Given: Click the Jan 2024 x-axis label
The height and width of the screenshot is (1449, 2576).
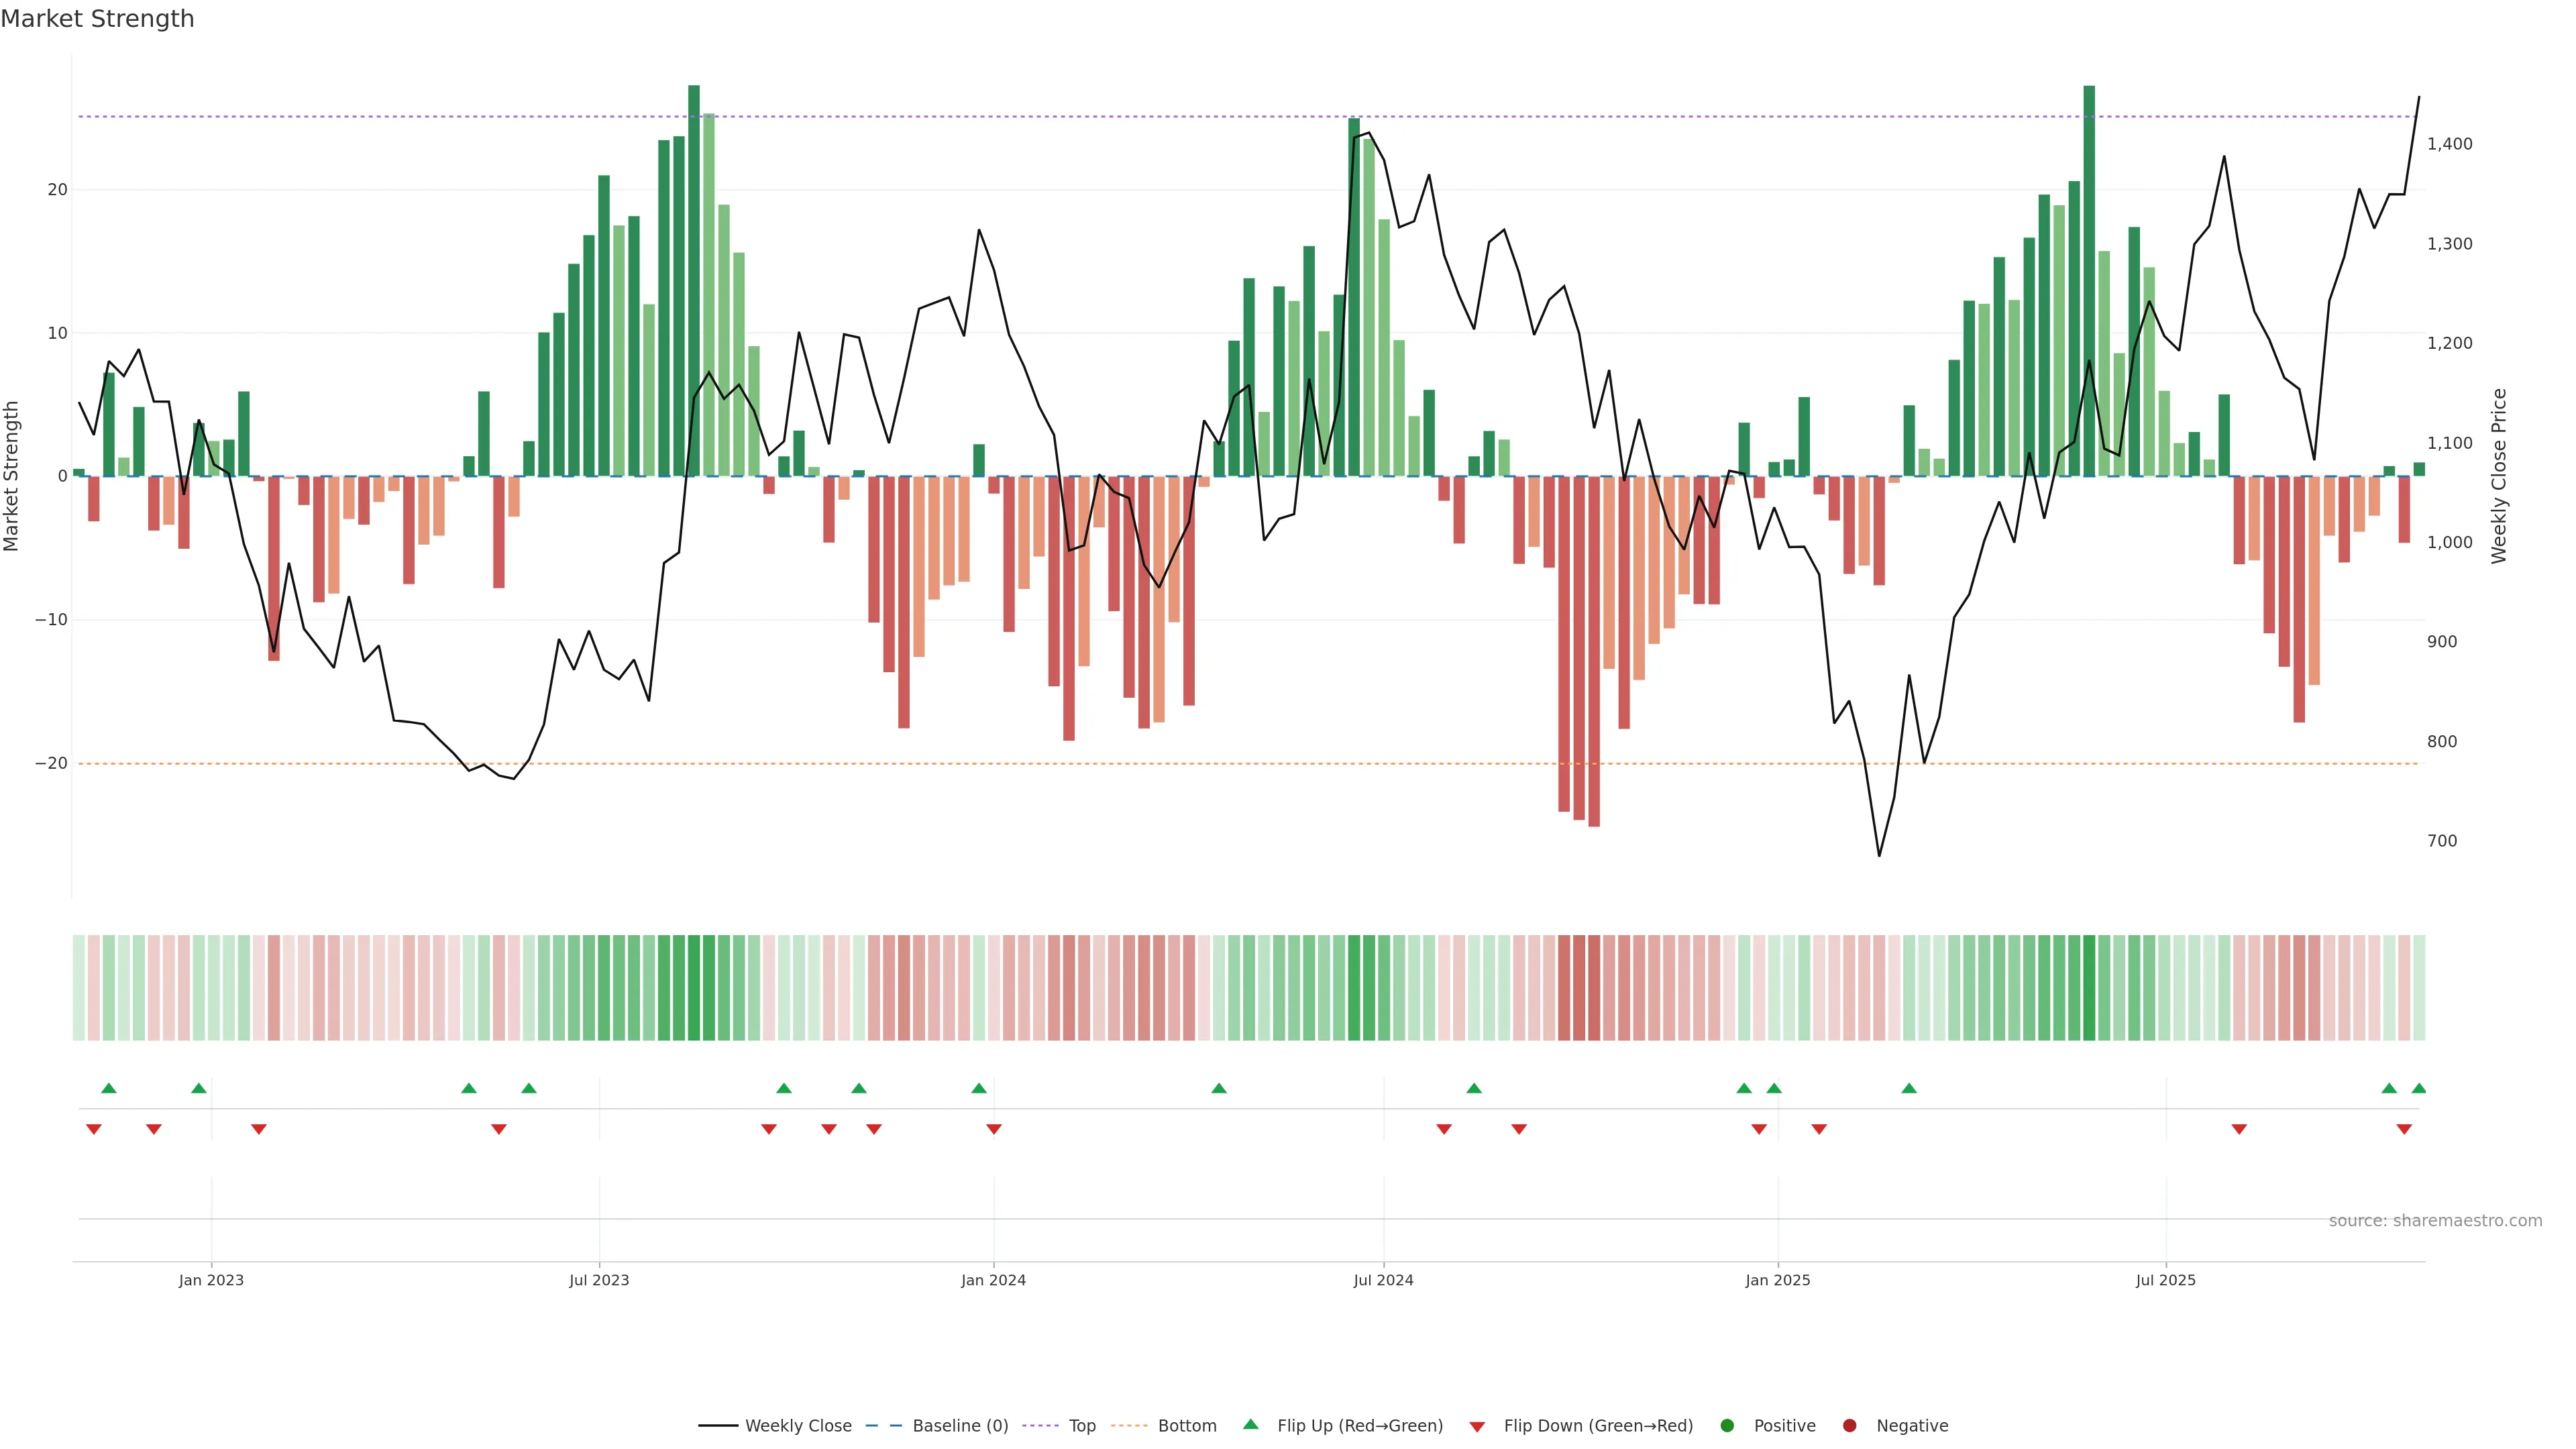Looking at the screenshot, I should coord(993,1280).
